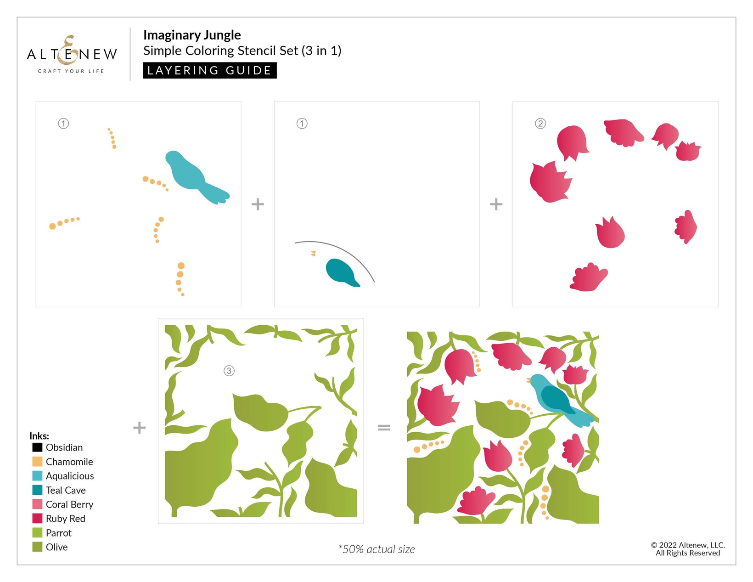The width and height of the screenshot is (753, 582).
Task: Choose the Aqualicious ink swatch
Action: point(37,475)
